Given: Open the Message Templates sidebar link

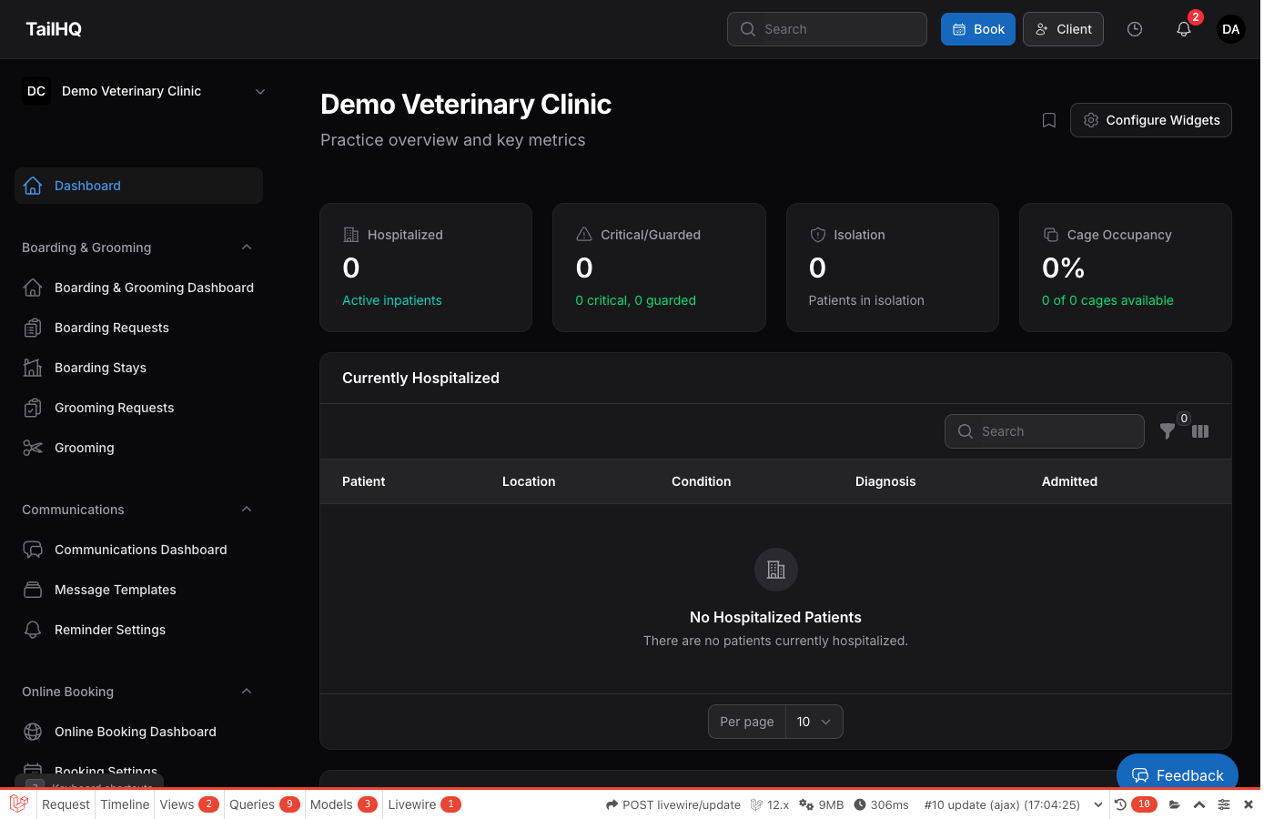Looking at the screenshot, I should (115, 589).
